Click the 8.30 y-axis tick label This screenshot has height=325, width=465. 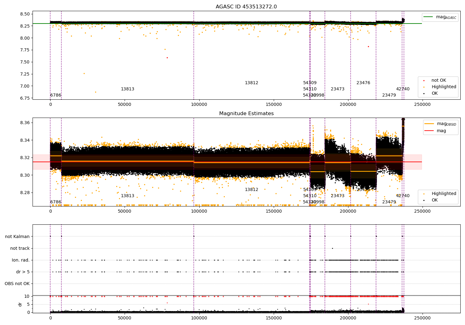24,175
